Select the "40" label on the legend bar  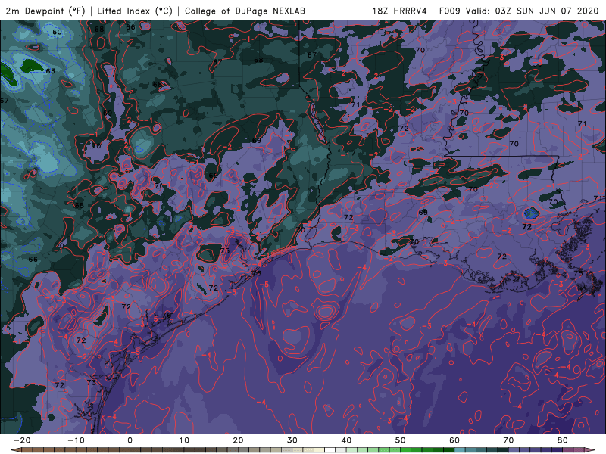(346, 440)
